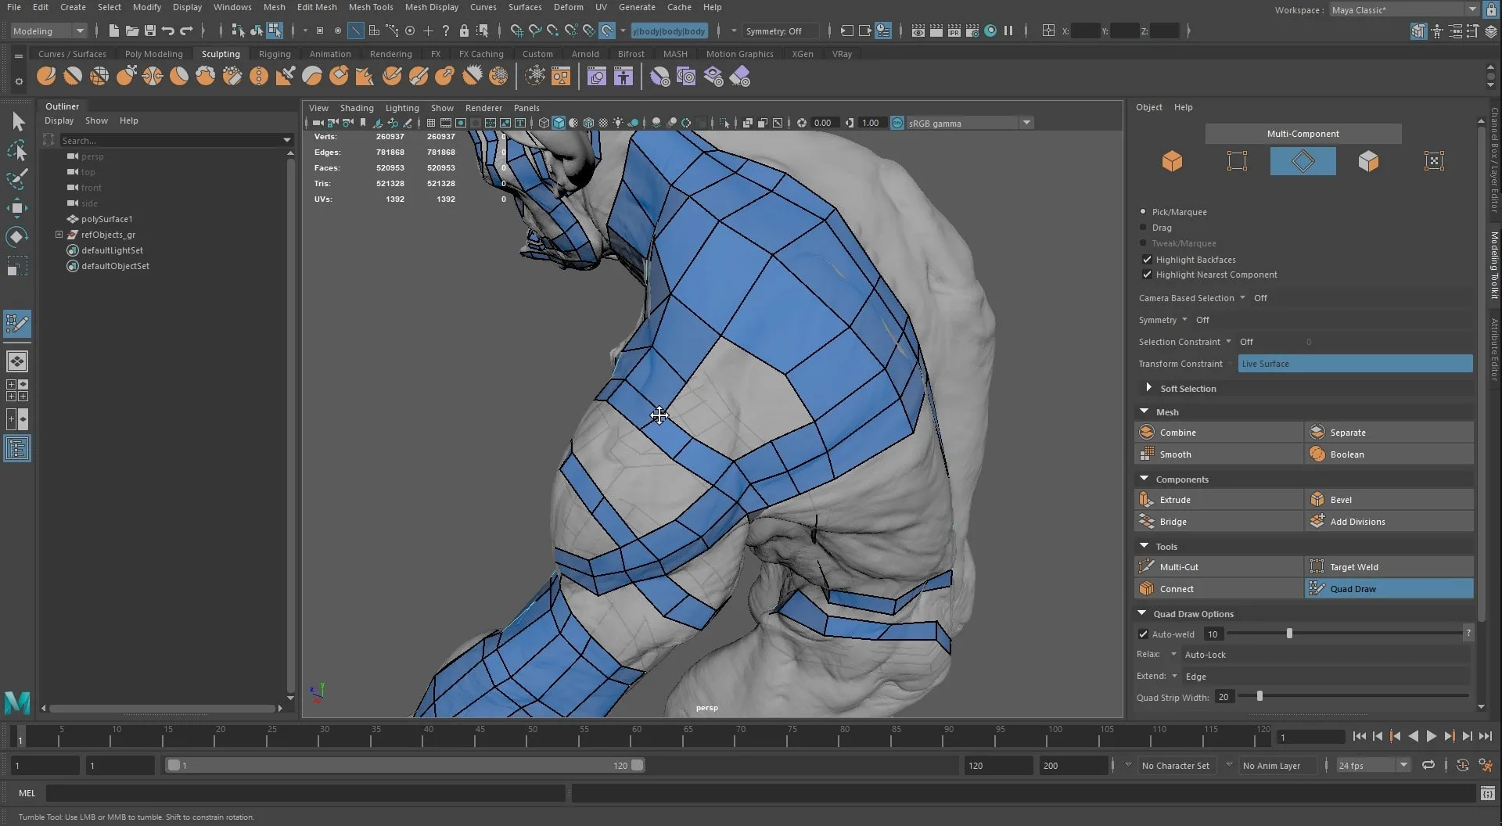Click the Multi-Cut tool icon
The image size is (1502, 826).
[1147, 566]
